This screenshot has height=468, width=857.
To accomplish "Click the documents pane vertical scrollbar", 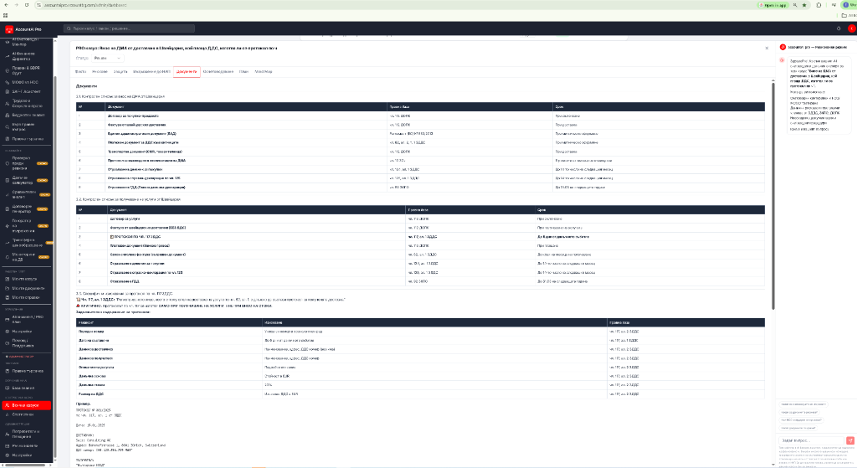I will point(772,195).
